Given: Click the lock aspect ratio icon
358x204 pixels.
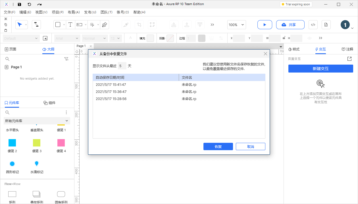Looking at the screenshot, I should (x=284, y=38).
